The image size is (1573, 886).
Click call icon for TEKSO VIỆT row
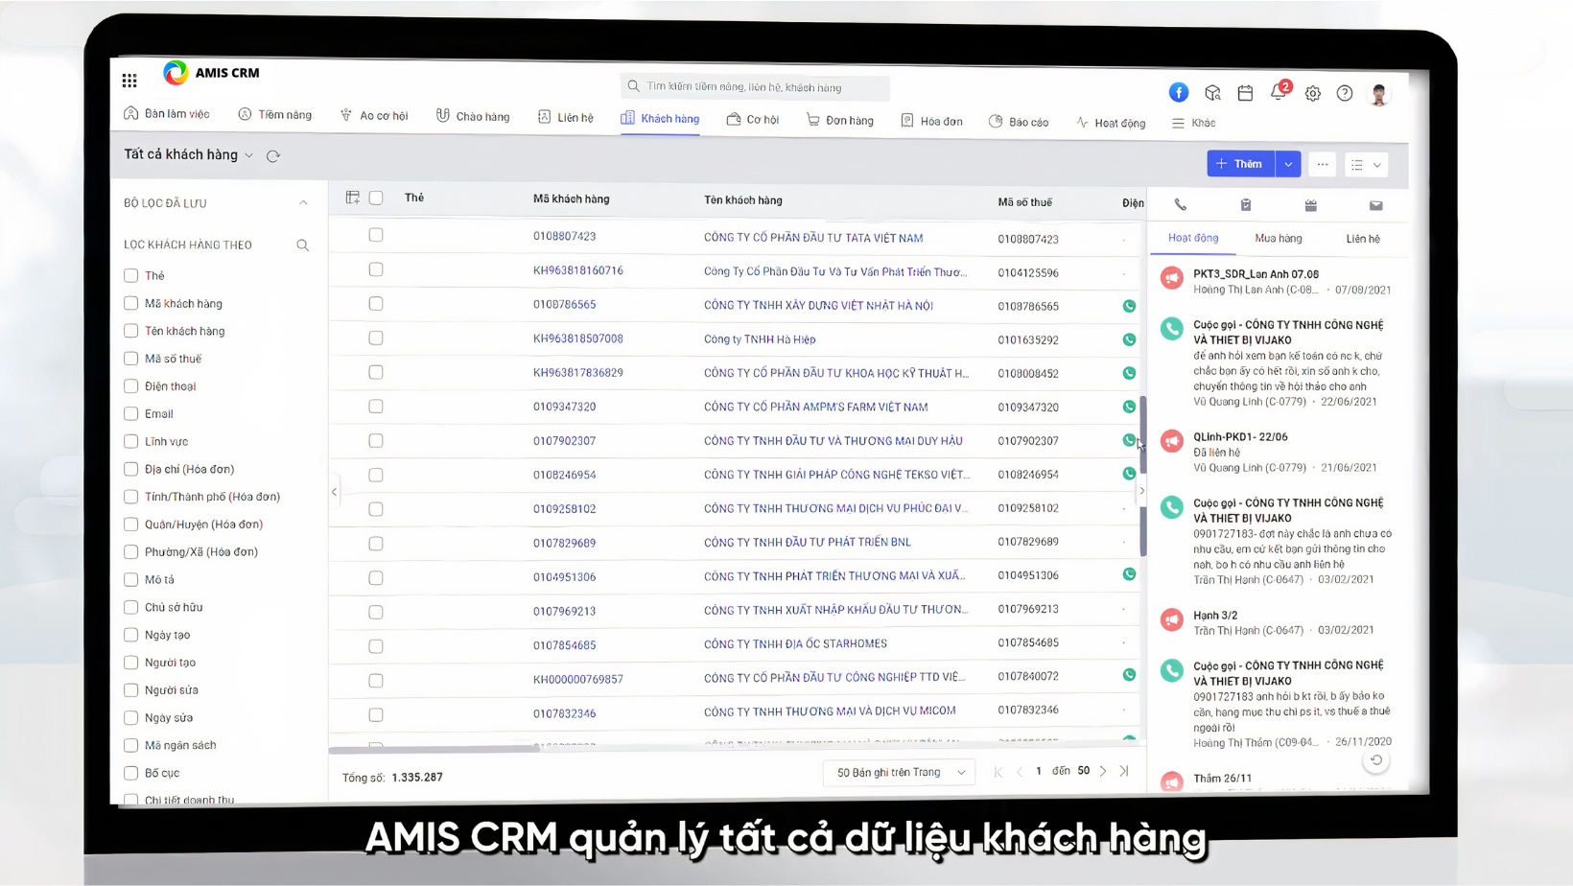click(x=1129, y=474)
